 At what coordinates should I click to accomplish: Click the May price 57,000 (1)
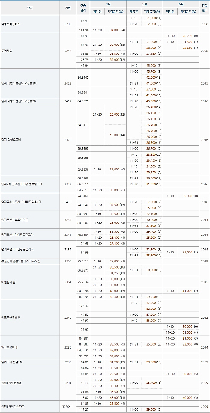pos(154,315)
